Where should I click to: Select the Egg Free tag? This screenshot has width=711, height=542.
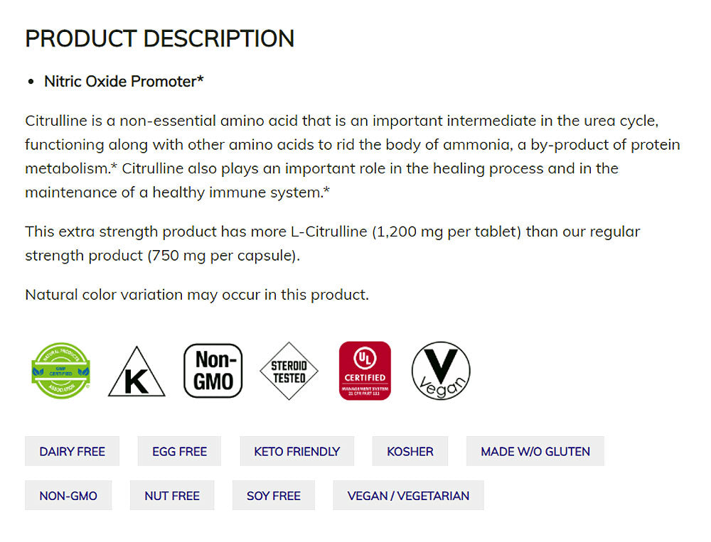point(179,451)
